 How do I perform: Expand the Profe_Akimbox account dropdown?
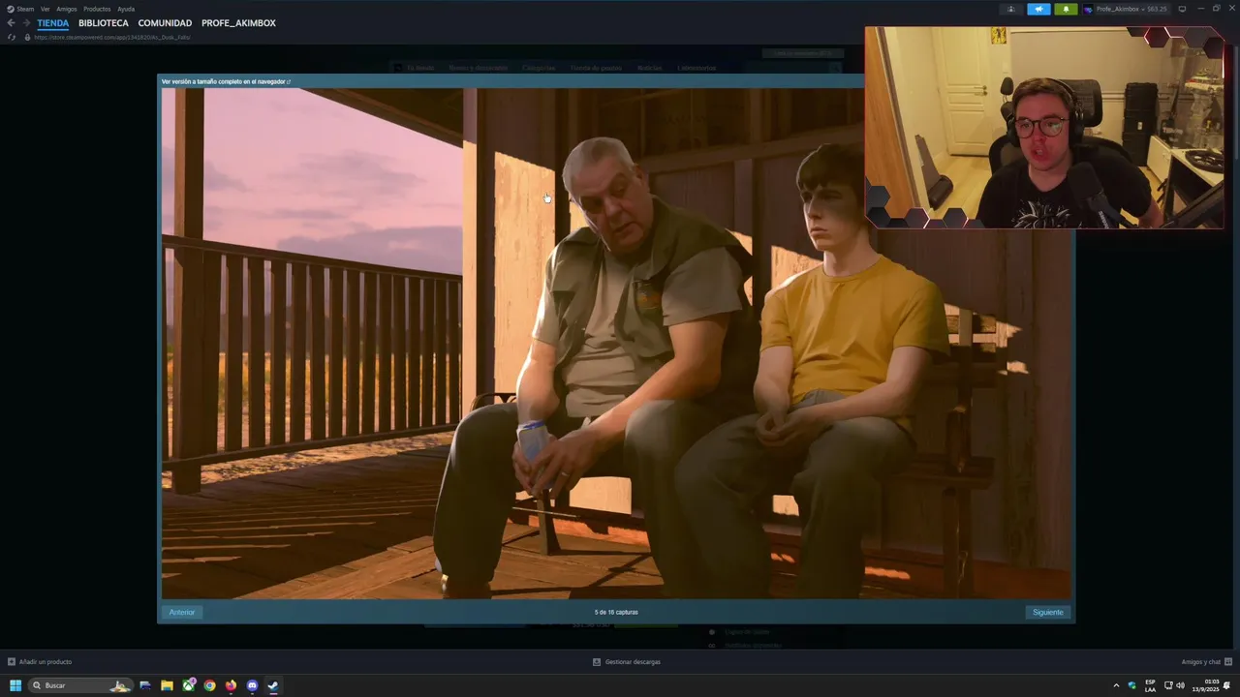point(1131,9)
